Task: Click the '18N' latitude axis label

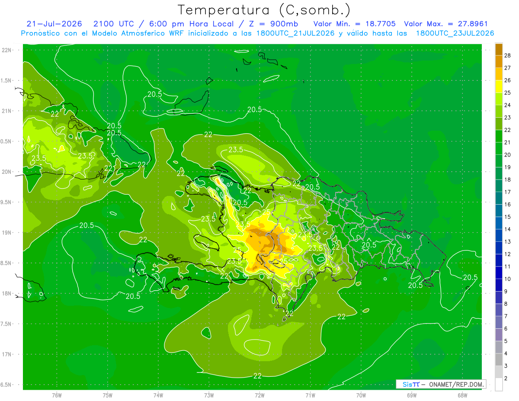Action: 7,293
